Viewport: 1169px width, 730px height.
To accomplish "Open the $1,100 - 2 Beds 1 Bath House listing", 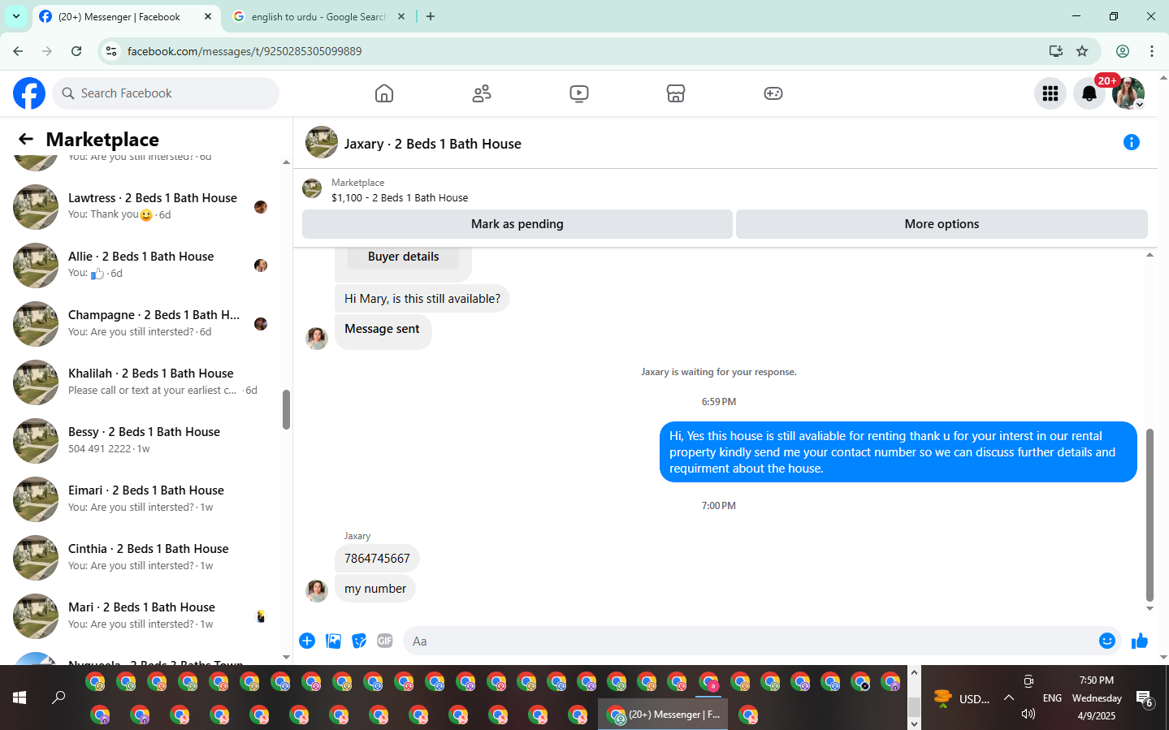I will tap(400, 197).
